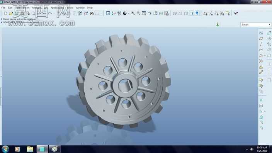Viewport: 272px width, 153px height.
Task: Select the Boundary Blend tool
Action: click(x=269, y=50)
